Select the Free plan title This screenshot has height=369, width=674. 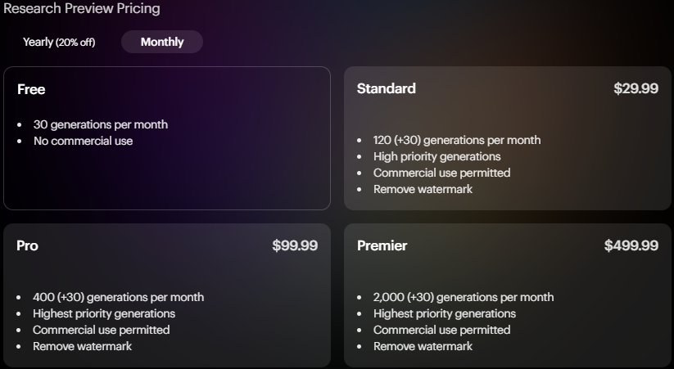coord(31,89)
